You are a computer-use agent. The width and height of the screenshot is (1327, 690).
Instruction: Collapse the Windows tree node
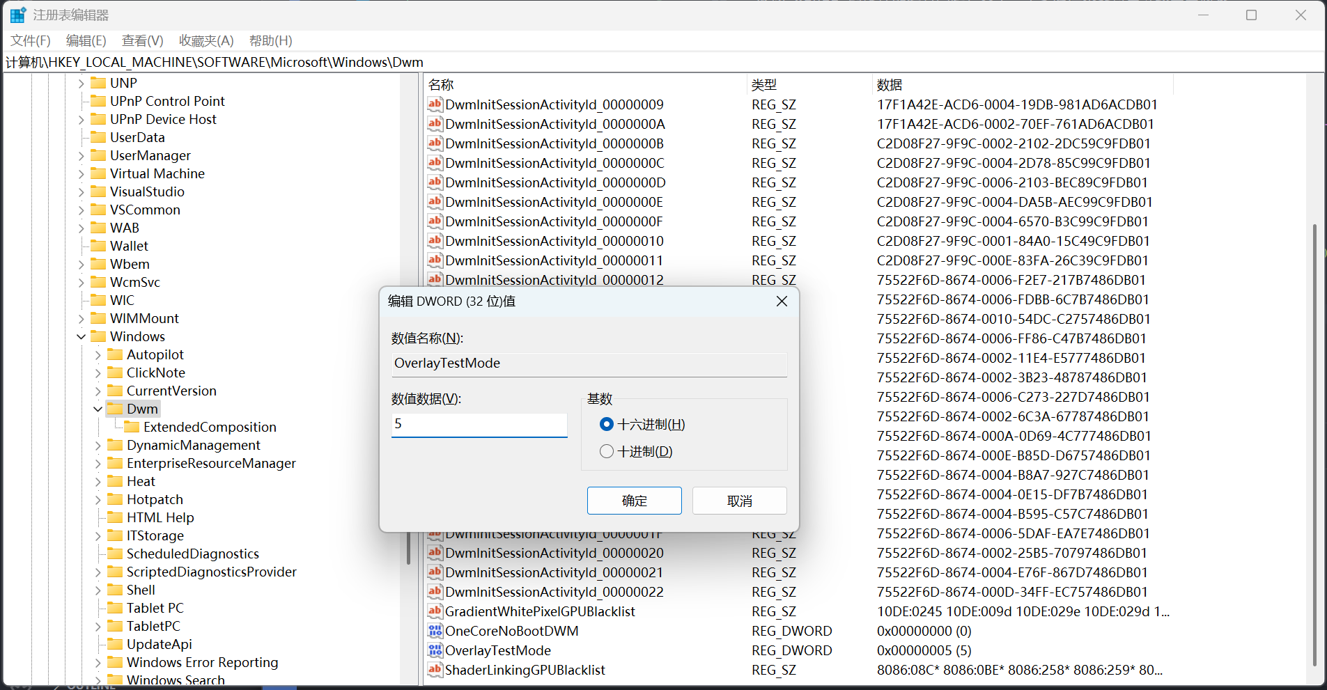(81, 337)
